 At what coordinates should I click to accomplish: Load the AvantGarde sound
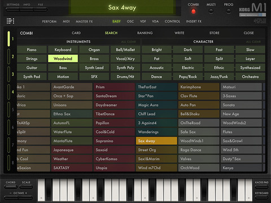72,87
